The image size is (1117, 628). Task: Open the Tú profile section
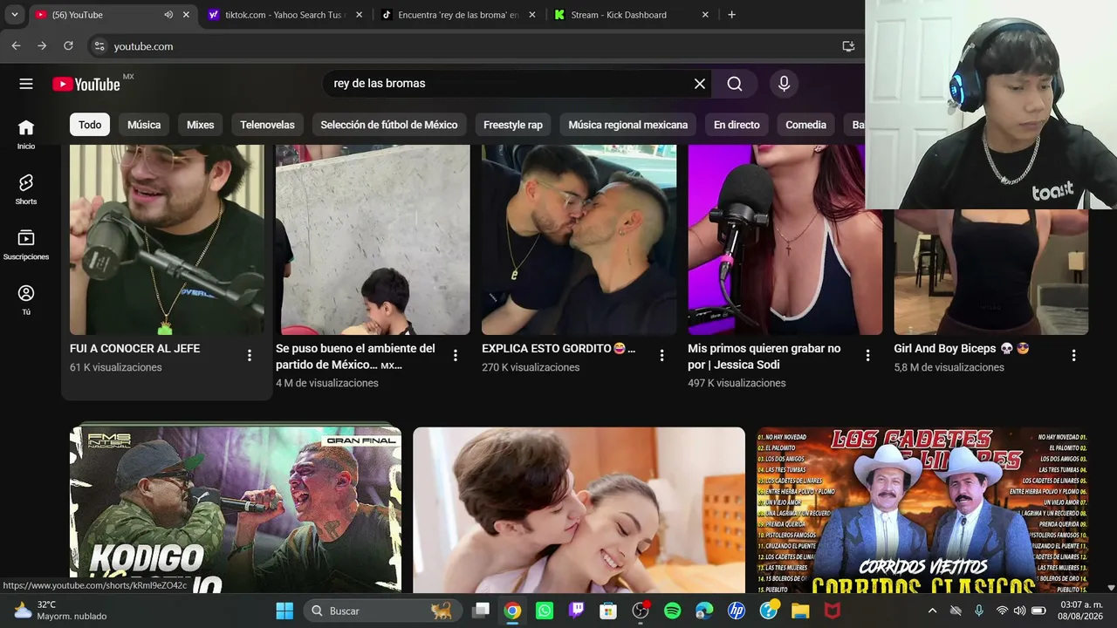pos(26,299)
